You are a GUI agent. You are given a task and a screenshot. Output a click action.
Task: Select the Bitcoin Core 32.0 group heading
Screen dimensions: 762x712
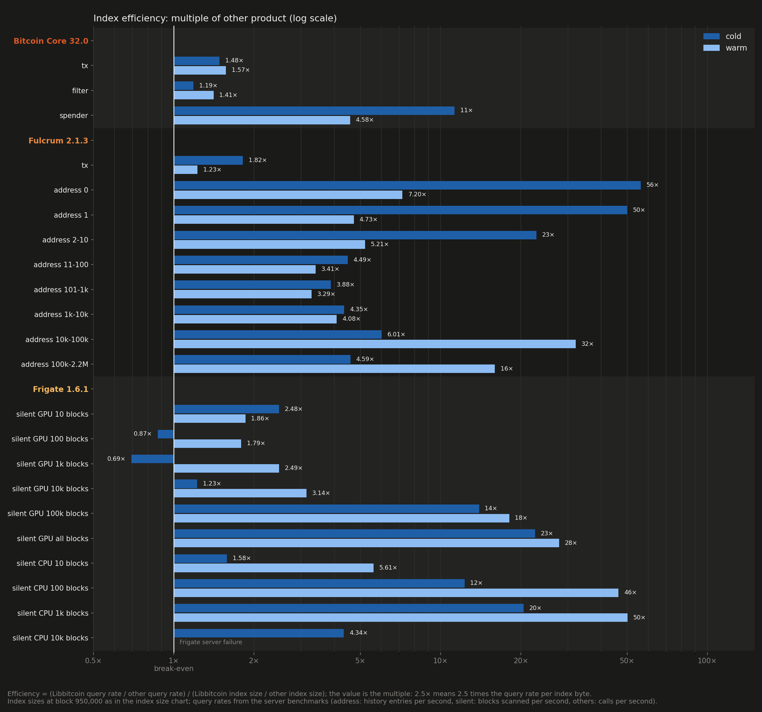(51, 41)
